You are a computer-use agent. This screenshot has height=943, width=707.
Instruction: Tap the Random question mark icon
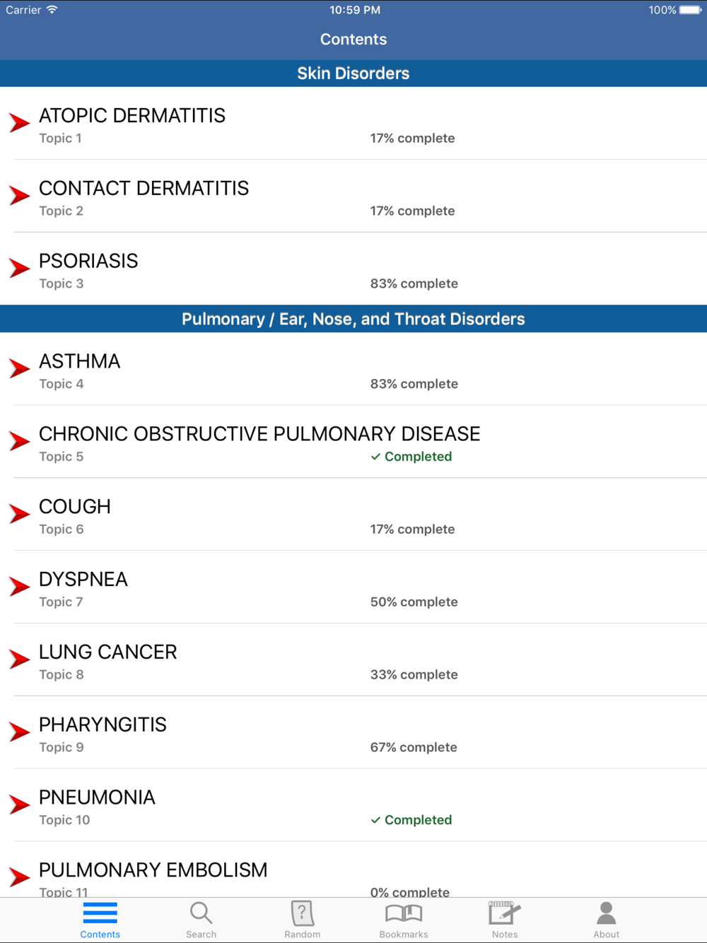point(303,913)
